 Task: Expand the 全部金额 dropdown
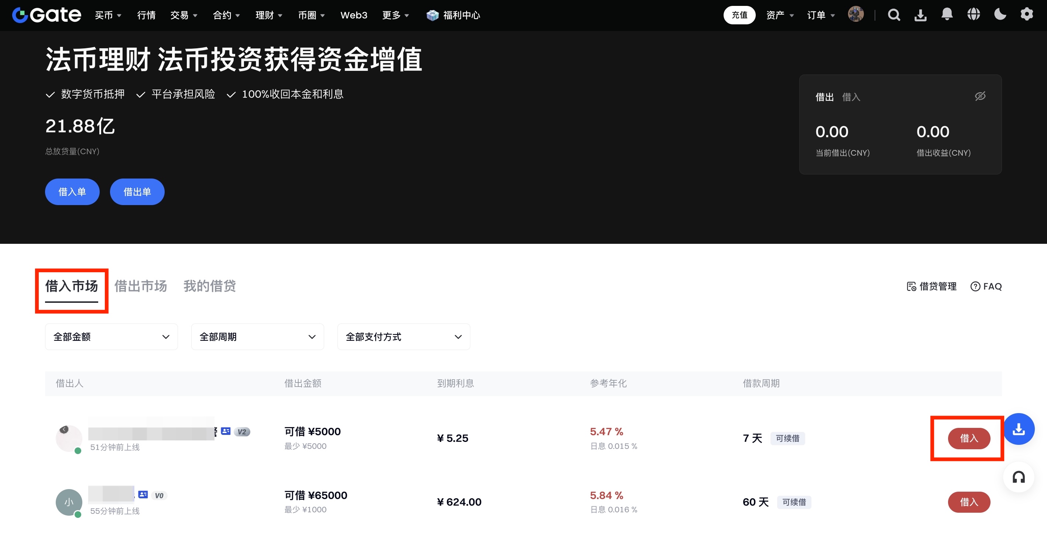tap(111, 337)
